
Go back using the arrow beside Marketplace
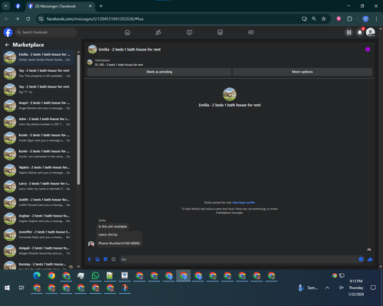point(7,45)
